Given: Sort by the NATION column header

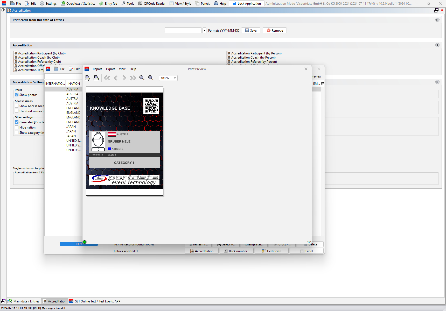Looking at the screenshot, I should [74, 83].
